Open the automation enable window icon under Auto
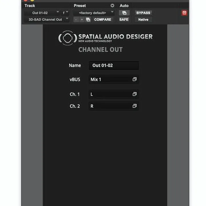The width and height of the screenshot is (206, 206). [x=124, y=13]
